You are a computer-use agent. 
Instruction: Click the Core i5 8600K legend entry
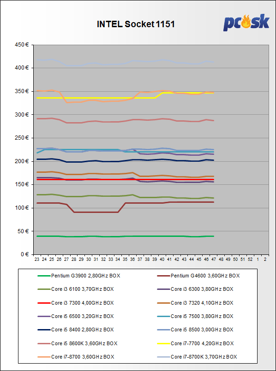(x=77, y=343)
